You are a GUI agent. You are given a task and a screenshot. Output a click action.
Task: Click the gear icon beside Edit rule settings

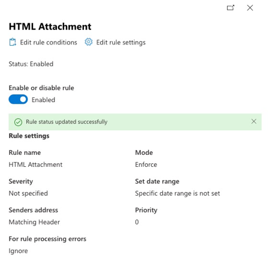click(x=89, y=42)
